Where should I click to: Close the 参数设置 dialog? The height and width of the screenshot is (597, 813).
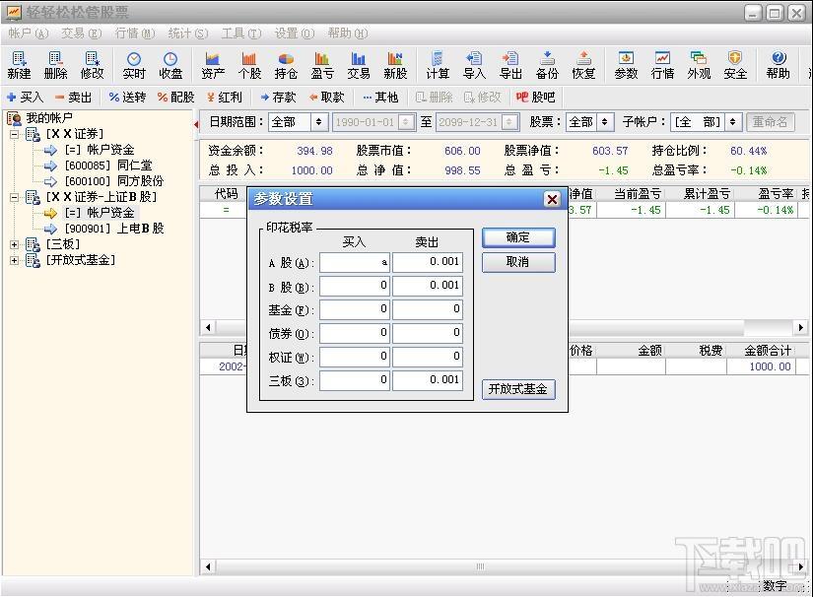coord(552,200)
